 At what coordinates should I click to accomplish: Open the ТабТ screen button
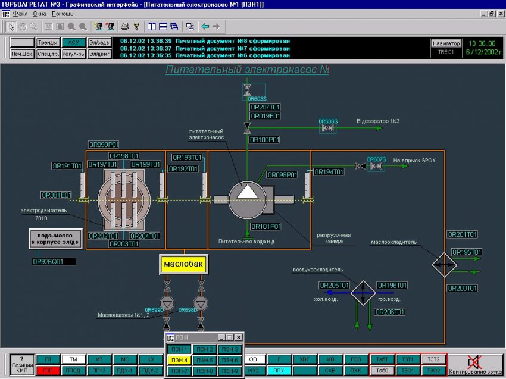tap(382, 359)
